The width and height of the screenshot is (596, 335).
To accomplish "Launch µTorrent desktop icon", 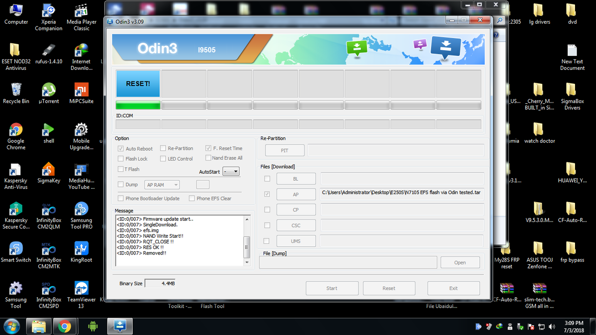I will click(x=48, y=93).
